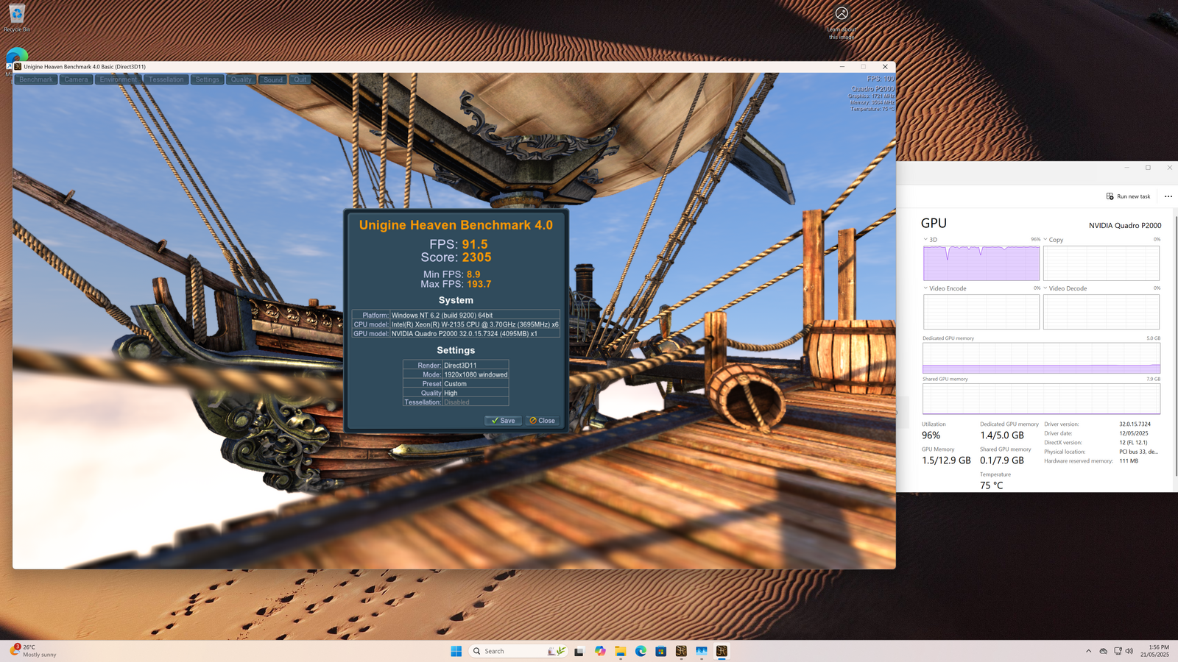Image resolution: width=1178 pixels, height=662 pixels.
Task: Click Heaven icon beside Microsoft Store
Action: click(x=681, y=651)
